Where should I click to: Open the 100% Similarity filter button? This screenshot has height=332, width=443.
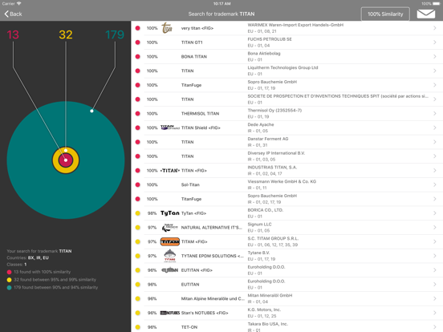coord(385,14)
